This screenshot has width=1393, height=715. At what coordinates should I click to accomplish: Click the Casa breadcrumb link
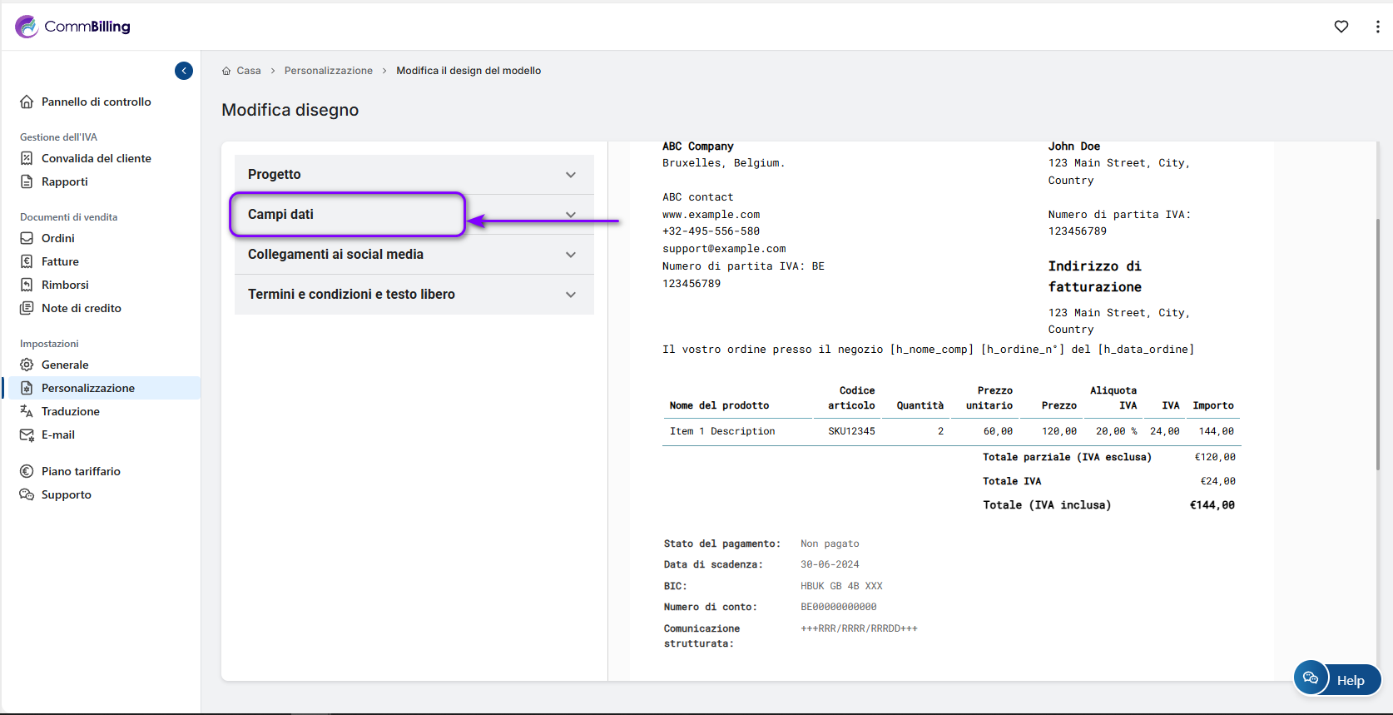pos(249,71)
